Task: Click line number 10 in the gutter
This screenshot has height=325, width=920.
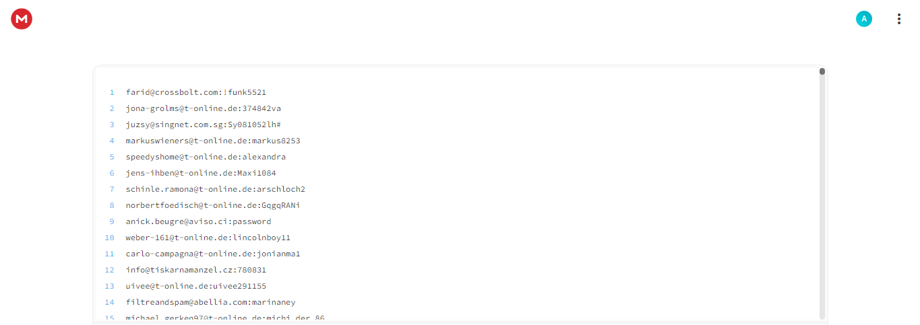Action: pos(110,238)
